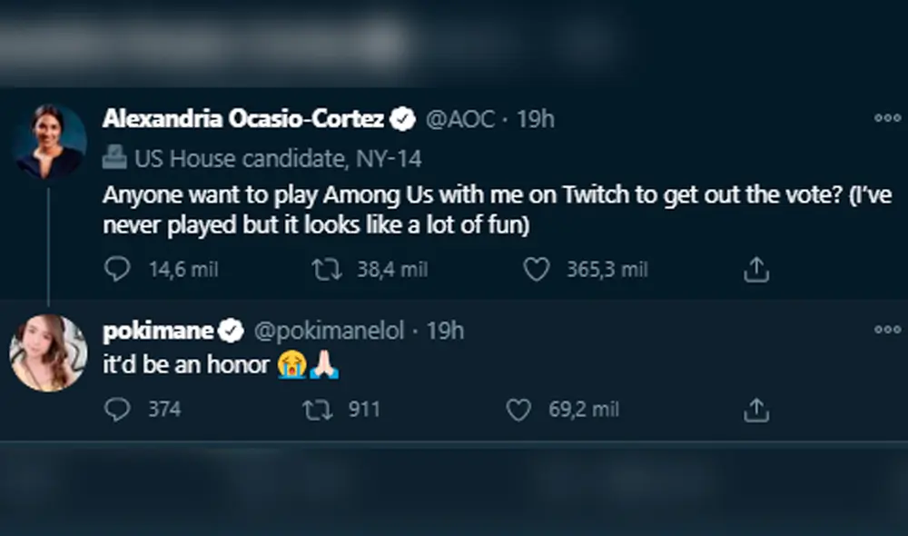
Task: Click the 365,3 mil like count
Action: [x=609, y=269]
